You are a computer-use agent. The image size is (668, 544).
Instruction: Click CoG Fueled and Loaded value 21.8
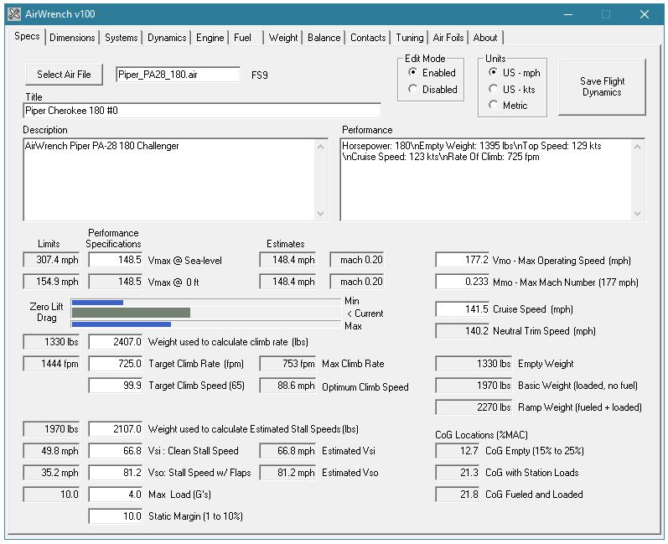[x=458, y=495]
